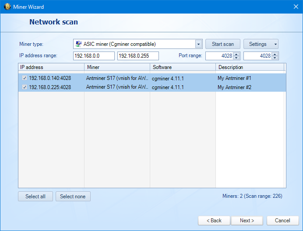The height and width of the screenshot is (231, 303).
Task: Select the ASIC miner (Cgminer compatible) combo box
Action: (138, 44)
